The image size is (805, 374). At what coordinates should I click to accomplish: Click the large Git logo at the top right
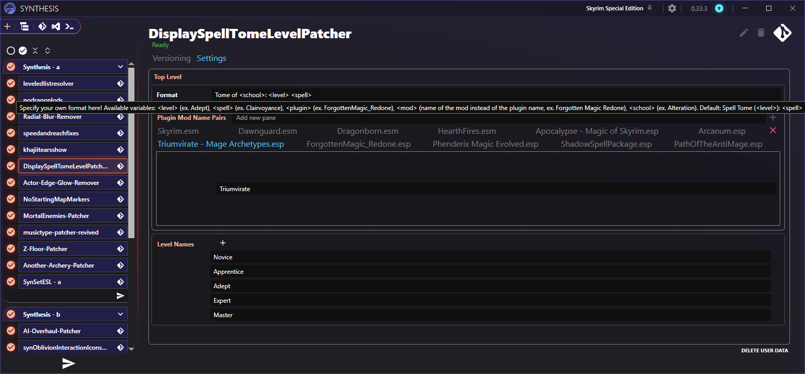(x=782, y=33)
